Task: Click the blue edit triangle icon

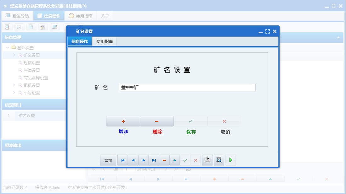Action: tap(174, 160)
